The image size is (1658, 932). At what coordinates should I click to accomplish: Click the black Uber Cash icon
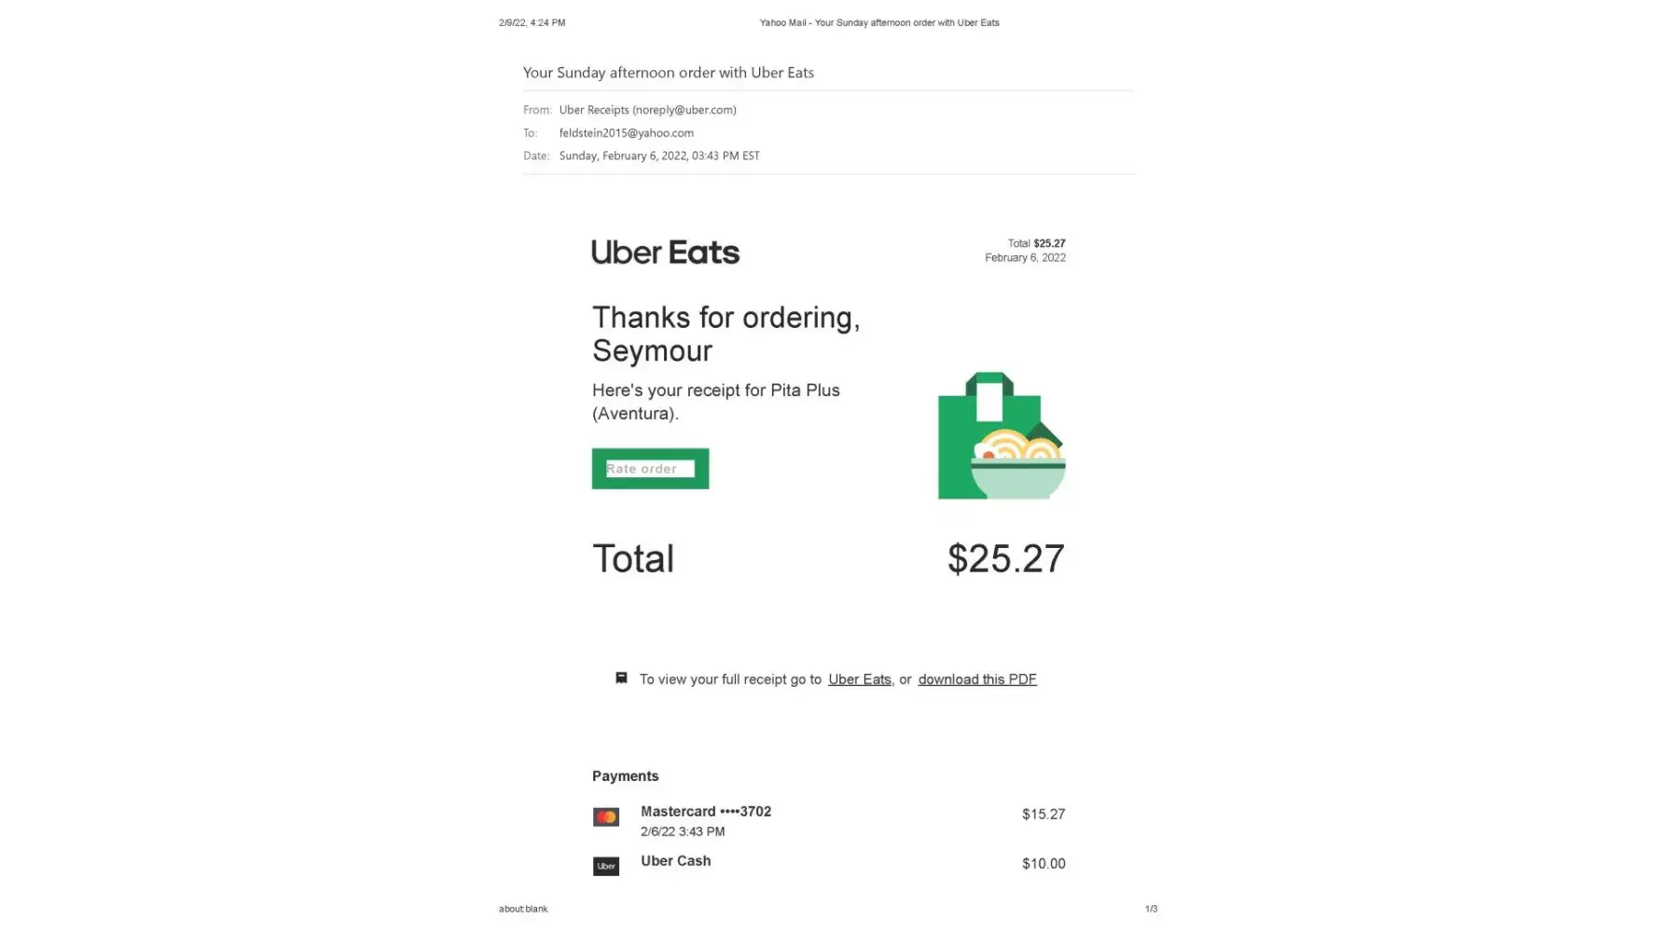tap(606, 867)
